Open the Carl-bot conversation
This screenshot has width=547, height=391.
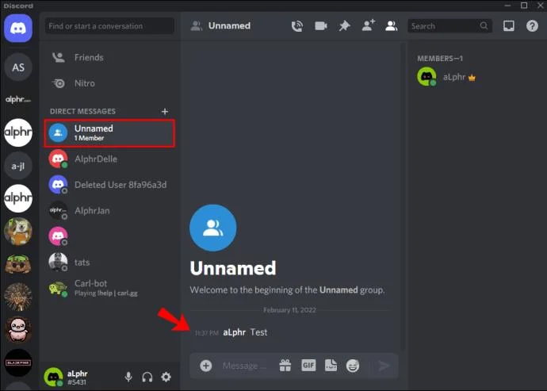[x=109, y=289]
